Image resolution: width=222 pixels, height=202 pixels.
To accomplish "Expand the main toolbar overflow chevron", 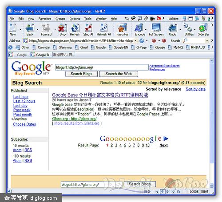I will point(212,25).
